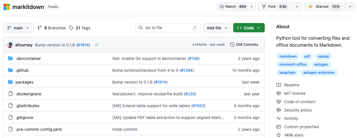Viewport: 357px width, 138px height.
Task: Open the '[MS] Update PDF table extraction' commit
Action: click(x=168, y=118)
